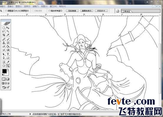Enable resize windows to fit checkbox
This screenshot has width=163, height=117.
pos(6,11)
